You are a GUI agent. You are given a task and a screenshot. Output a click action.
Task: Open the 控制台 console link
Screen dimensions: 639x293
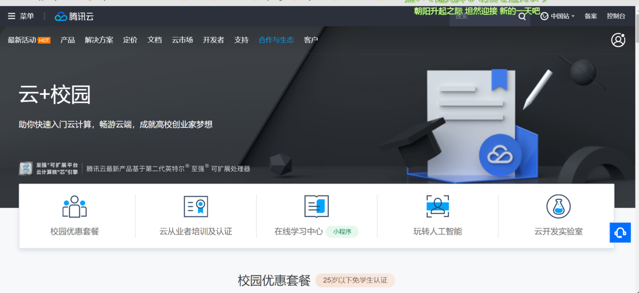616,16
